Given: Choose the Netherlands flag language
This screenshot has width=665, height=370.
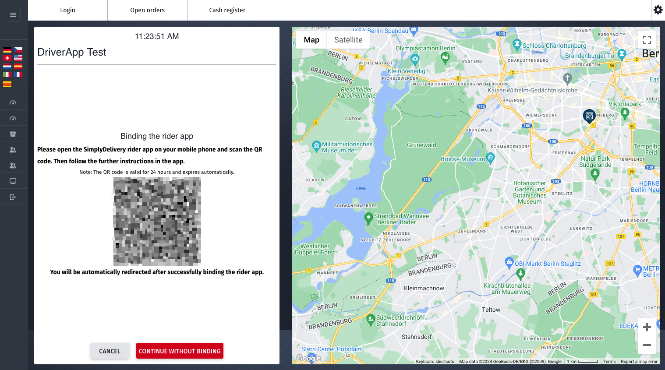Looking at the screenshot, I should coord(7,66).
